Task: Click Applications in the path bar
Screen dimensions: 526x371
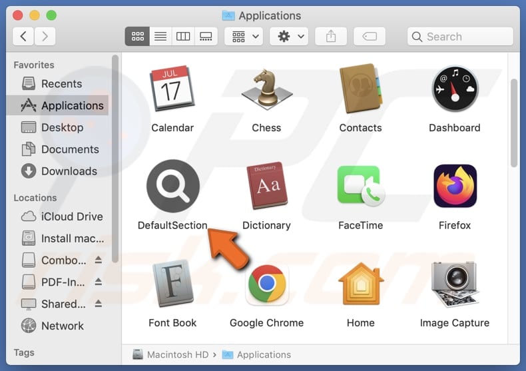Action: [x=256, y=354]
